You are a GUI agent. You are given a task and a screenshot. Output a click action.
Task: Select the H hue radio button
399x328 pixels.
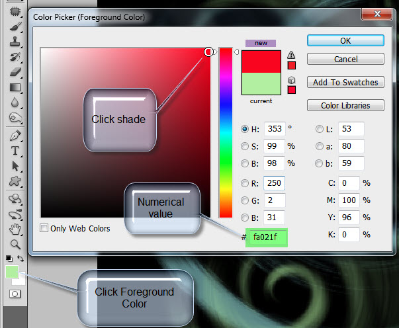pos(245,129)
